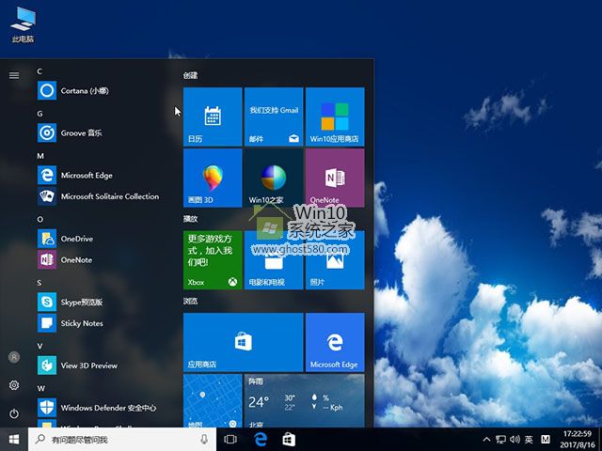Image resolution: width=602 pixels, height=451 pixels.
Task: Open the green Xbox tile
Action: click(213, 260)
